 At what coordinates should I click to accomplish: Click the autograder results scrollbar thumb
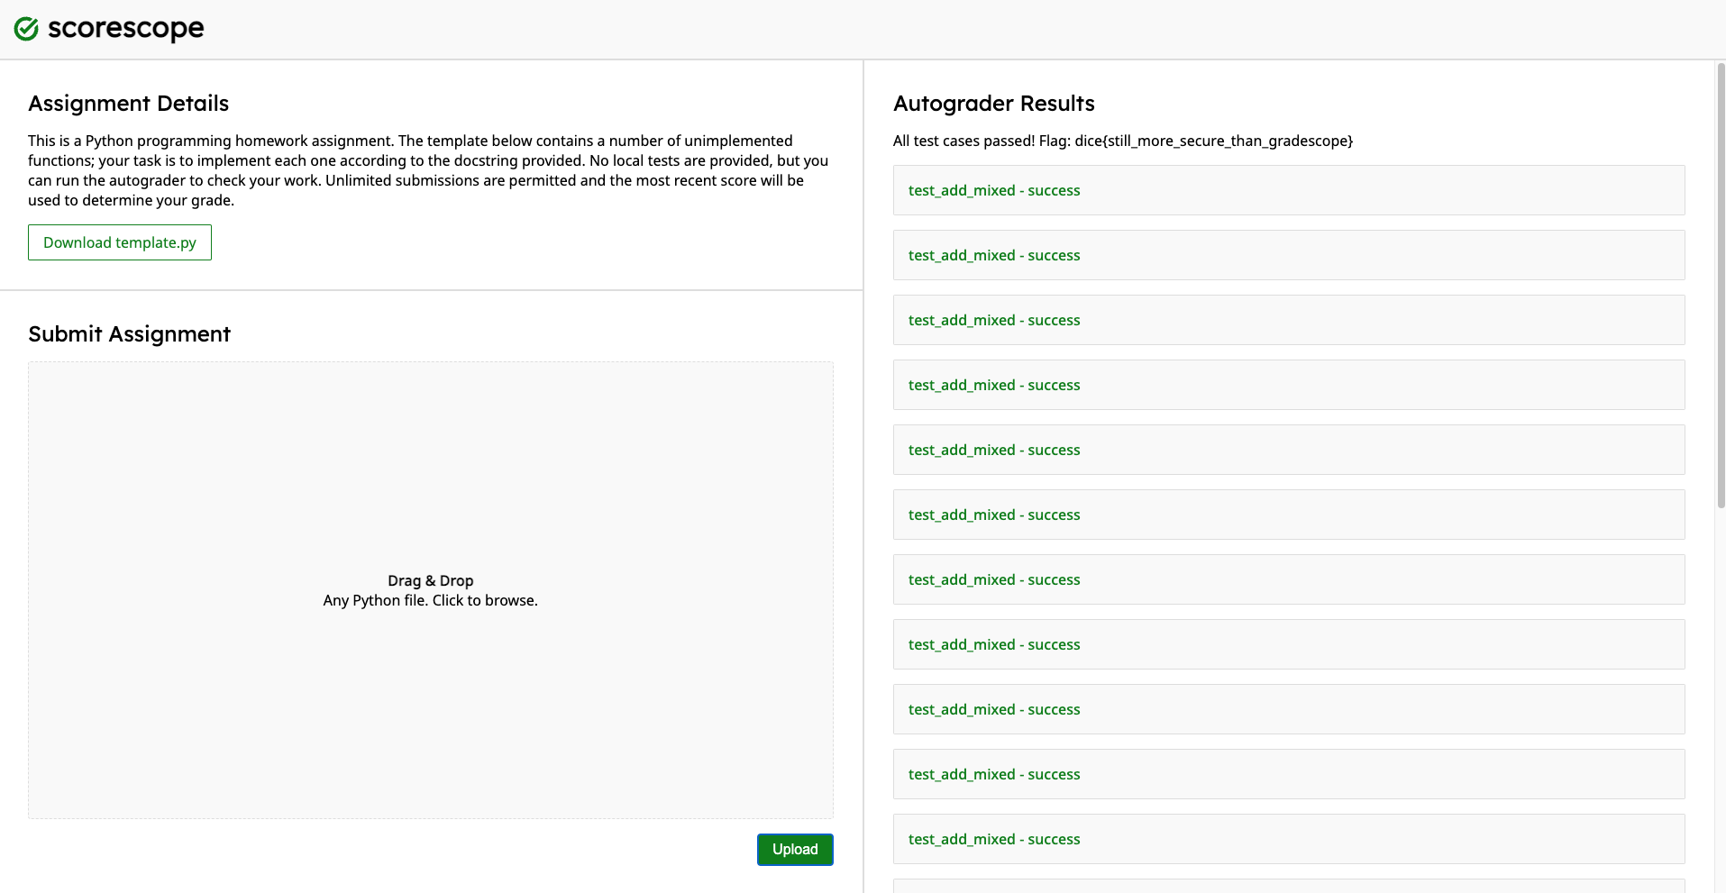pos(1721,285)
